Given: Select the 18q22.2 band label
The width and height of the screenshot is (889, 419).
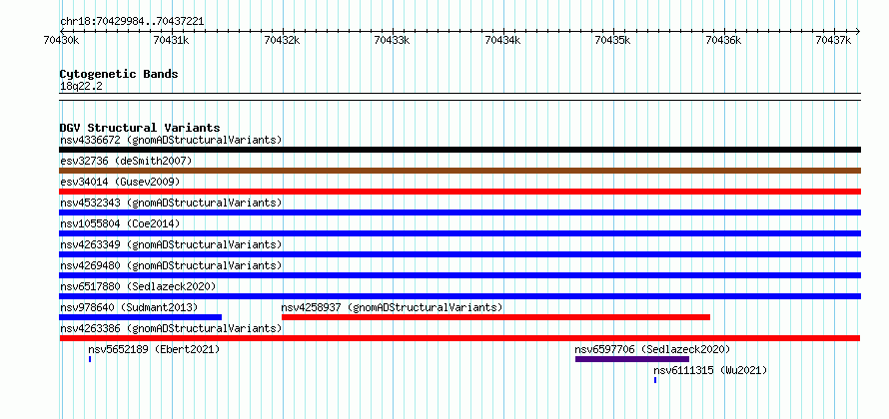Looking at the screenshot, I should click(81, 86).
